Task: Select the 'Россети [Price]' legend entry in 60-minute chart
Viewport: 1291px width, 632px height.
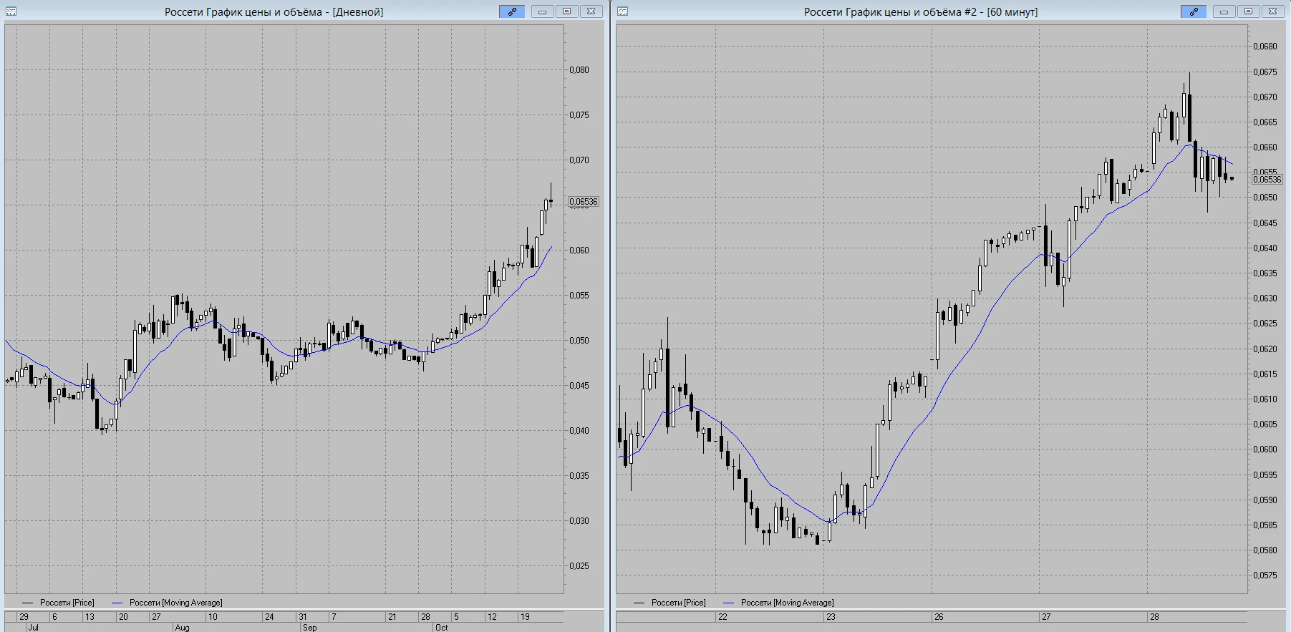Action: 678,603
